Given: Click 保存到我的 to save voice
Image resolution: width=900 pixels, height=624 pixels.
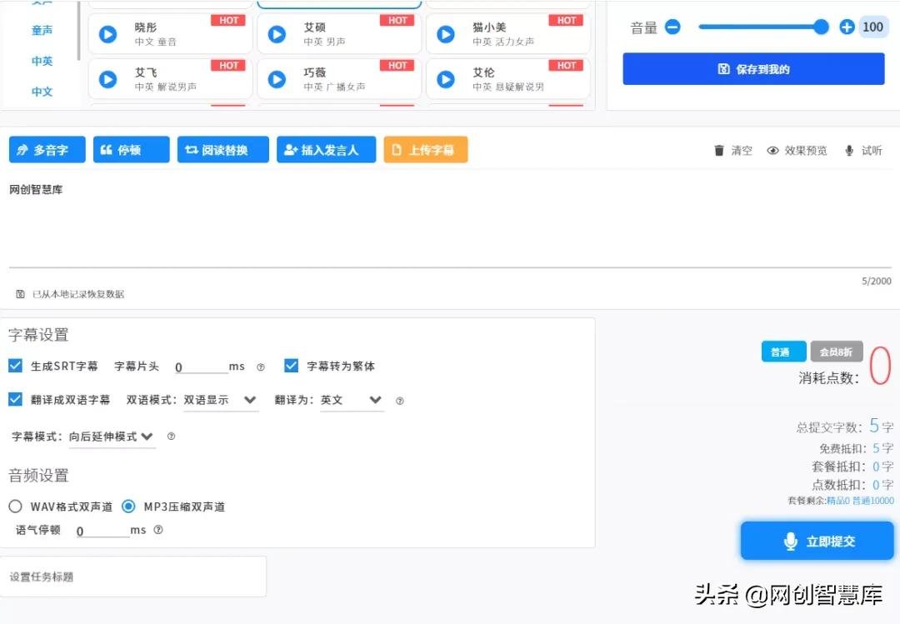Looking at the screenshot, I should (753, 68).
